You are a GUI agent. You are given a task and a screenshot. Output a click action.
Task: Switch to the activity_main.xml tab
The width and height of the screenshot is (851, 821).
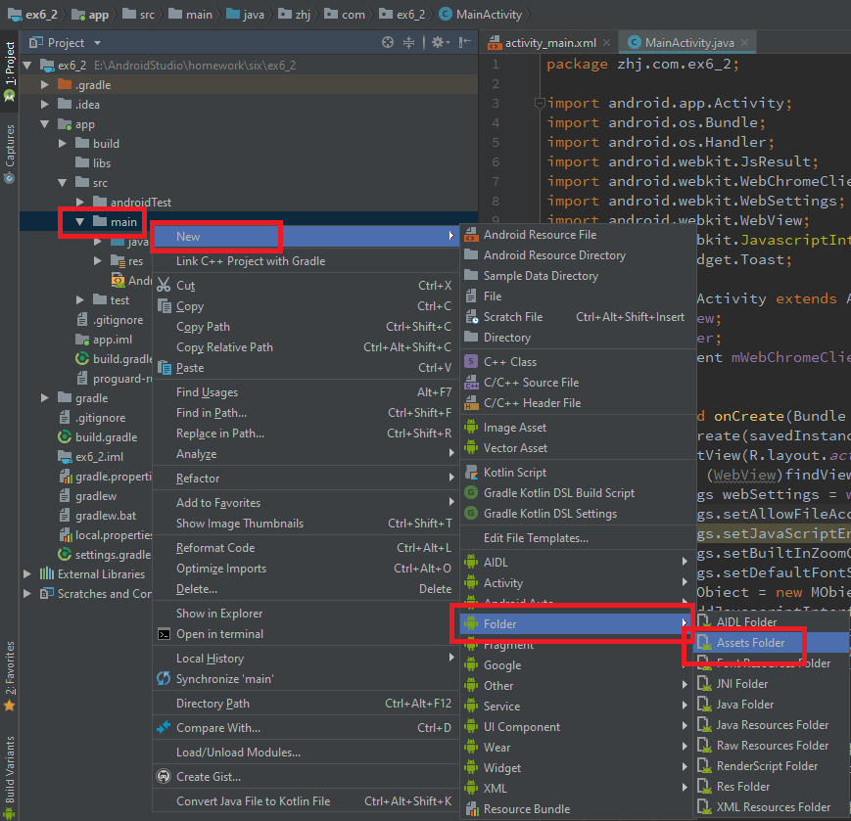coord(549,43)
